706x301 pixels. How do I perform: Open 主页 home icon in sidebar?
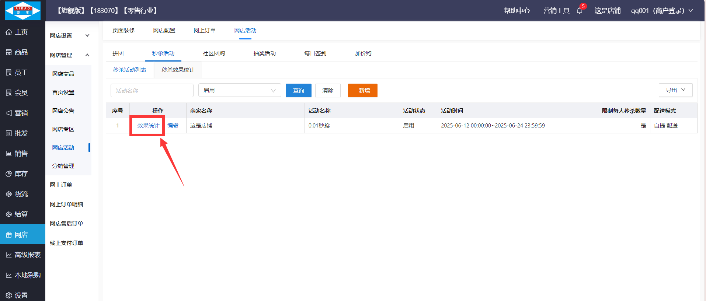tap(9, 32)
